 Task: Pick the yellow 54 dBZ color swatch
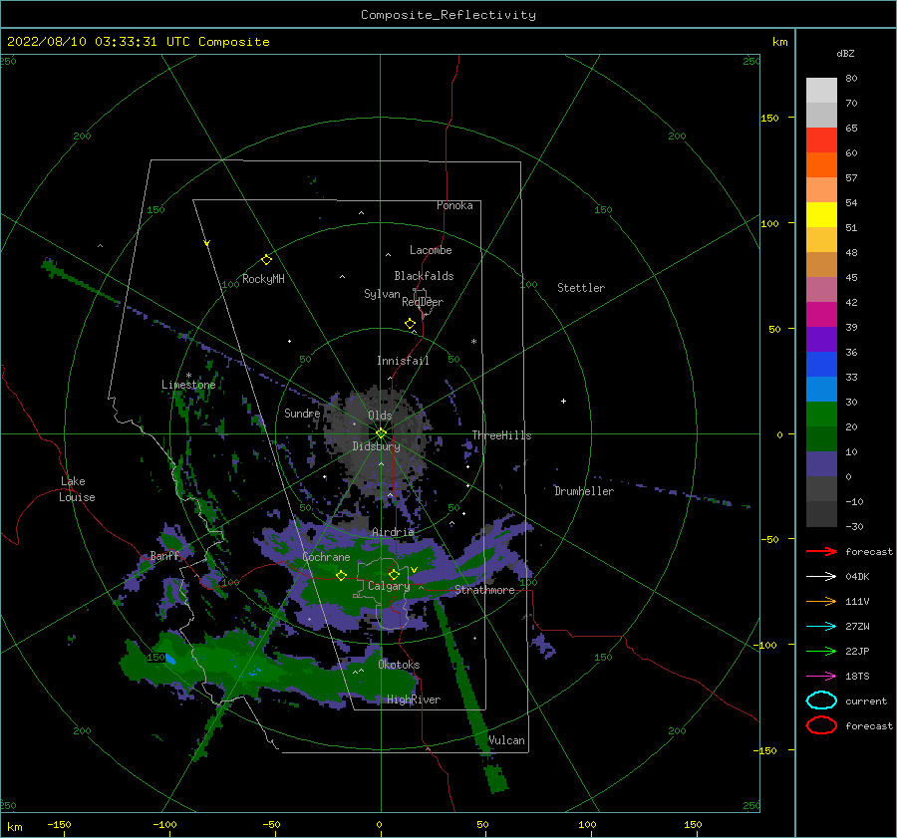[x=821, y=215]
